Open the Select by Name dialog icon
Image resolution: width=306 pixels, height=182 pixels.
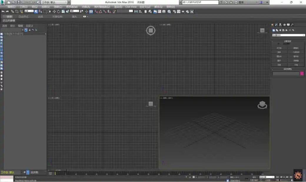pyautogui.click(x=40, y=12)
